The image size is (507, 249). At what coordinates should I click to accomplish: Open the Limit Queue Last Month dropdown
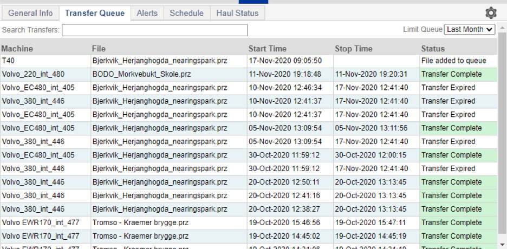coord(470,29)
